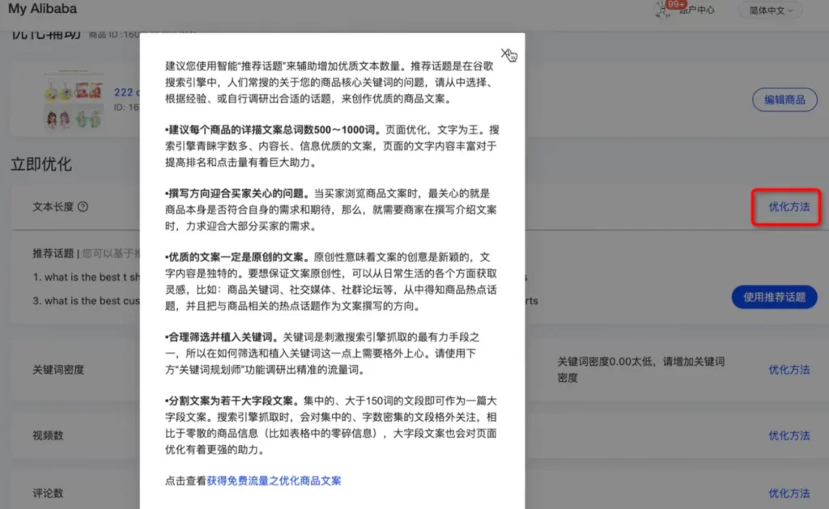Screen dimensions: 829x509
Task: Open 优化方法 for 关键词密度 row
Action: tap(789, 370)
